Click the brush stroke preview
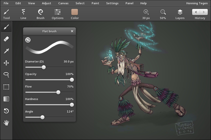The width and height of the screenshot is (211, 140). [49, 47]
